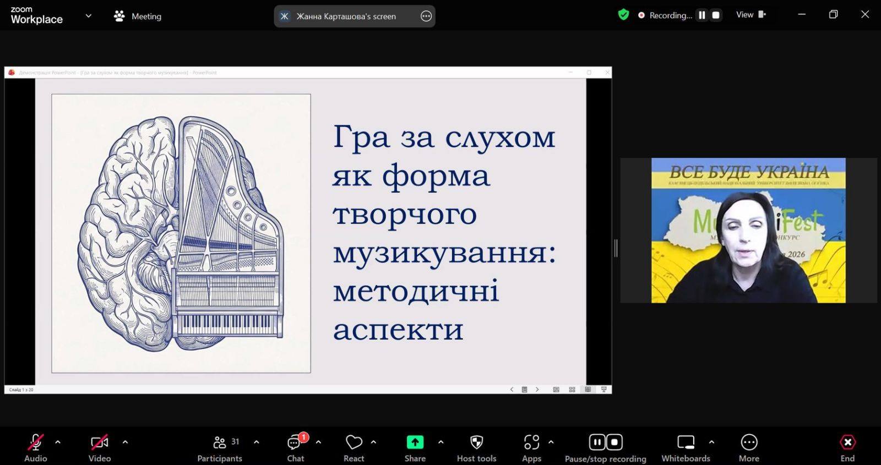This screenshot has height=465, width=881.
Task: Click the speaker's video thumbnail
Action: 748,230
